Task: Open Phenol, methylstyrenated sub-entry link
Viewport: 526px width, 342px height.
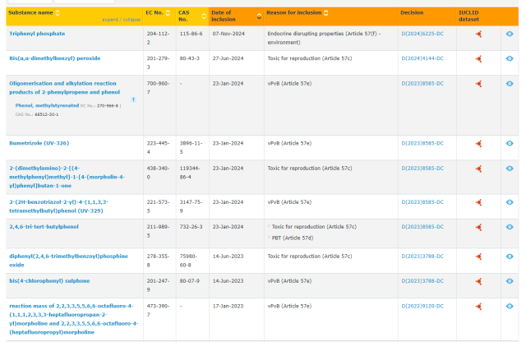Action: pyautogui.click(x=47, y=105)
